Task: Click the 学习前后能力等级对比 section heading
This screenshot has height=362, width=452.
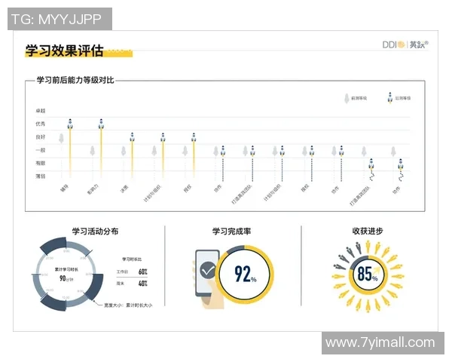Action: tap(75, 80)
